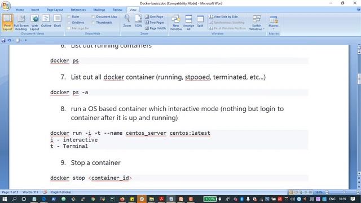
Task: Open Windows taskbar search
Action: tap(14, 199)
